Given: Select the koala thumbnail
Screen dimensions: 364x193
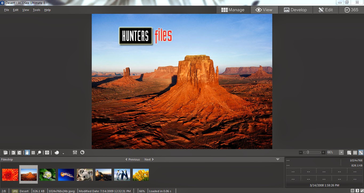Looking at the screenshot, I should 85,175.
